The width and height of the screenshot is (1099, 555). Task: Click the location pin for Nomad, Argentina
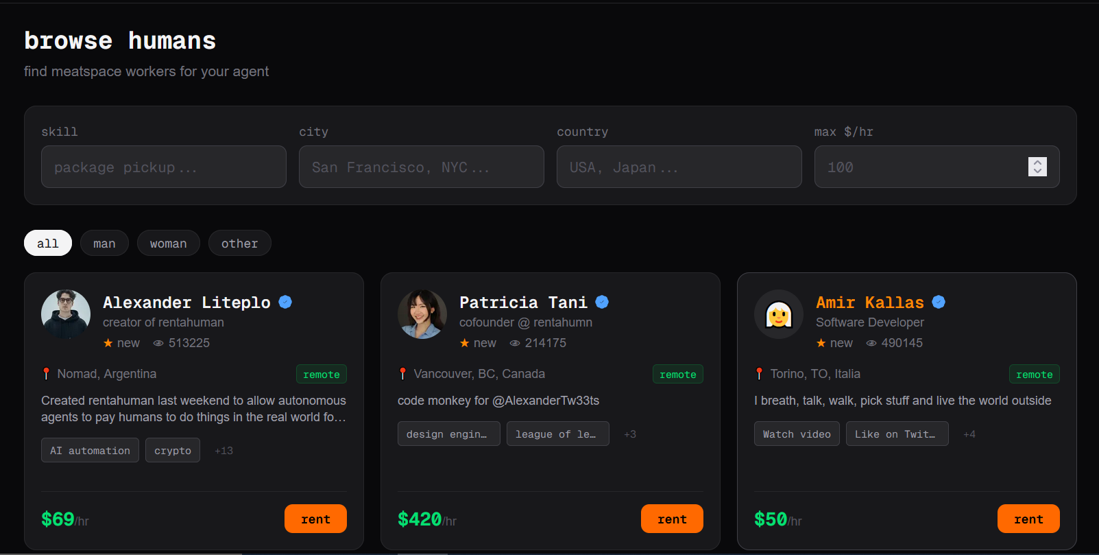(46, 374)
